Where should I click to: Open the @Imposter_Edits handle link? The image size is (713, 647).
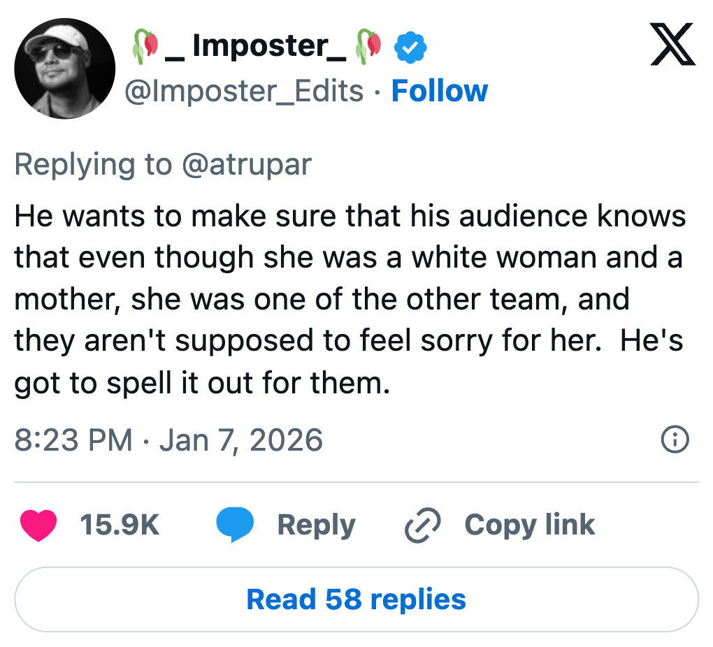click(x=244, y=91)
